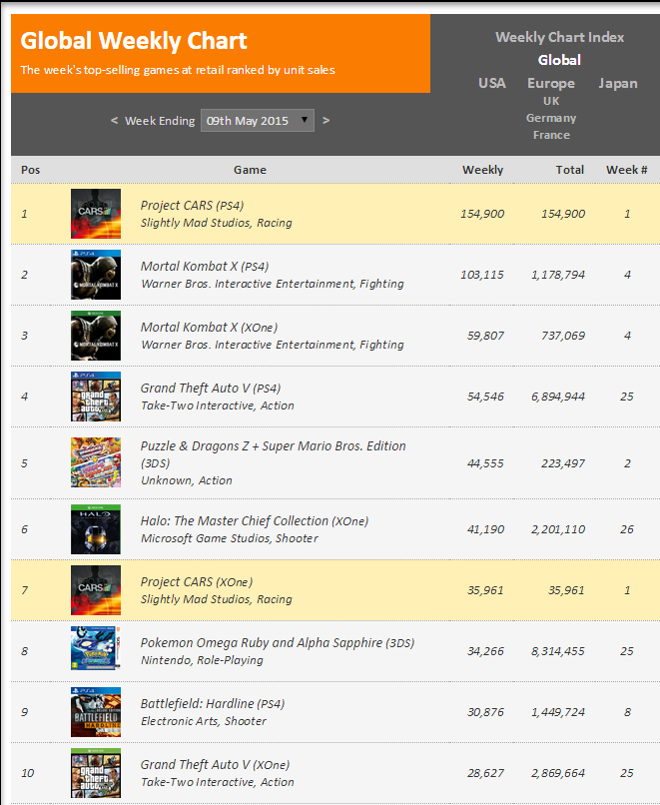The height and width of the screenshot is (805, 660).
Task: Select total value 8,314,455
Action: pos(558,651)
